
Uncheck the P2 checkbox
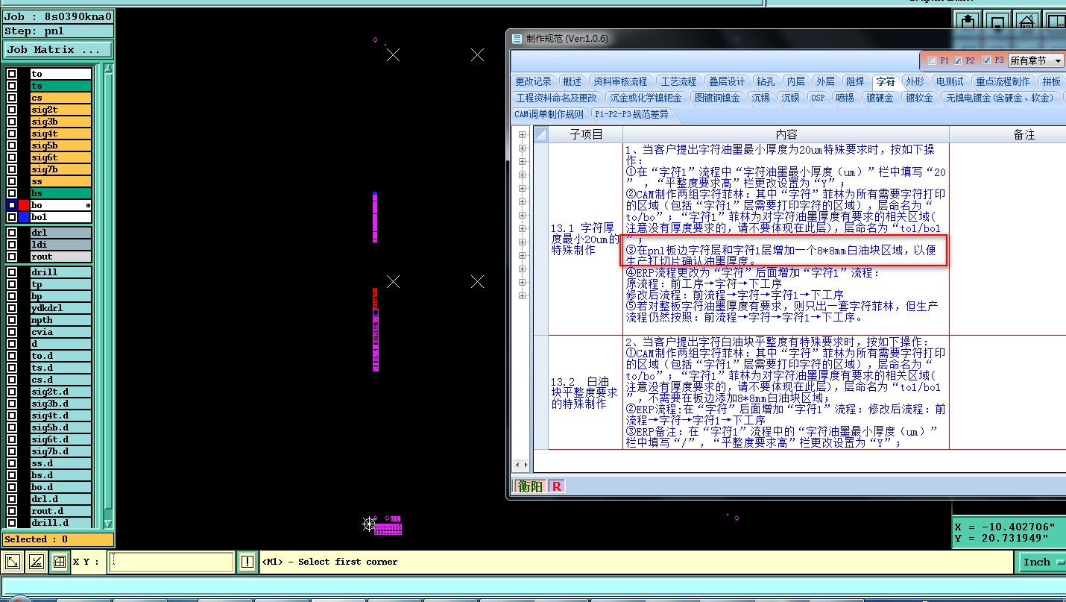tap(957, 60)
